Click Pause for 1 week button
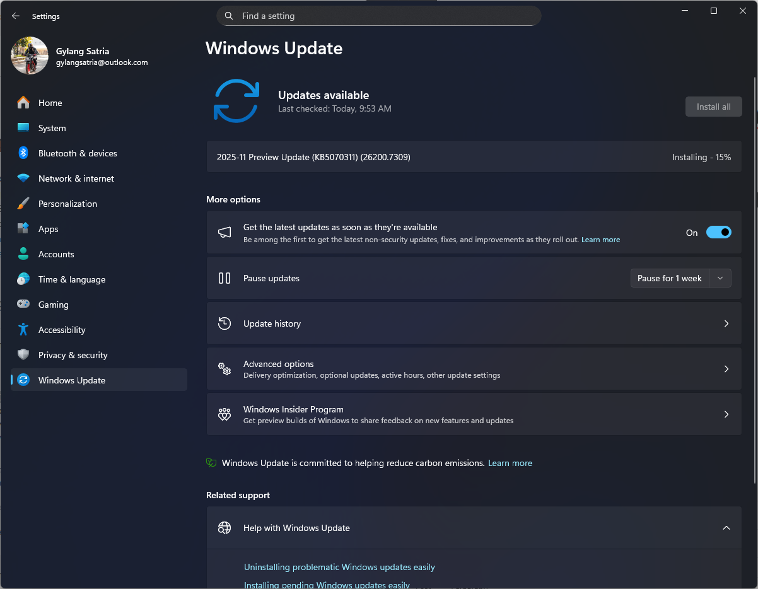 point(669,278)
